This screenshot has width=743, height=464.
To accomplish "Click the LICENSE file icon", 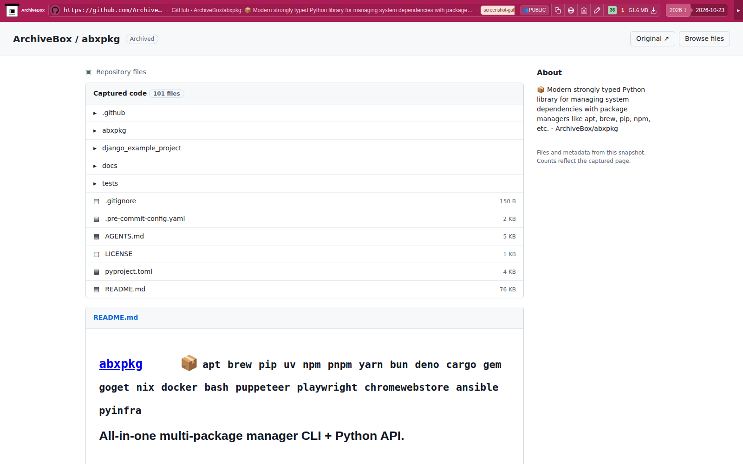I will click(97, 254).
